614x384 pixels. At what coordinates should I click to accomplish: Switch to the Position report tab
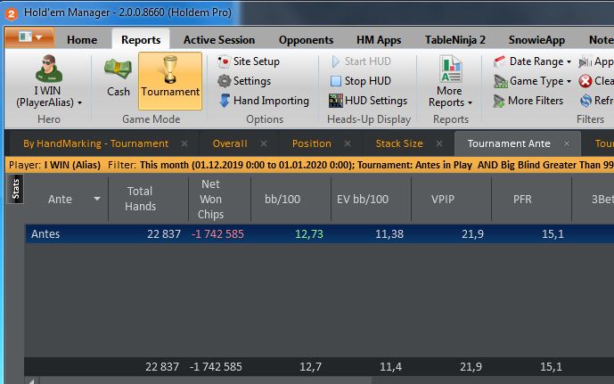click(x=312, y=143)
